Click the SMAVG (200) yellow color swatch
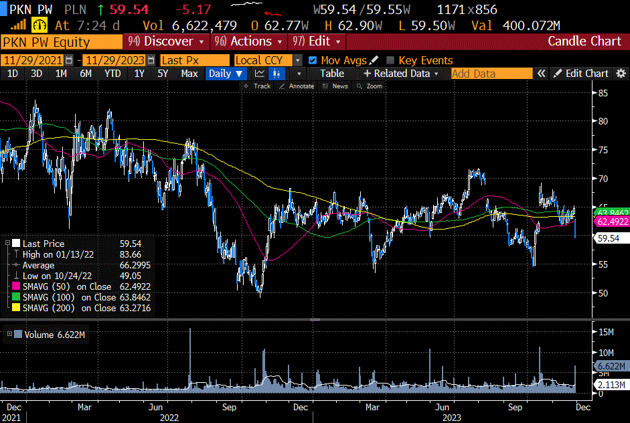 [x=16, y=308]
